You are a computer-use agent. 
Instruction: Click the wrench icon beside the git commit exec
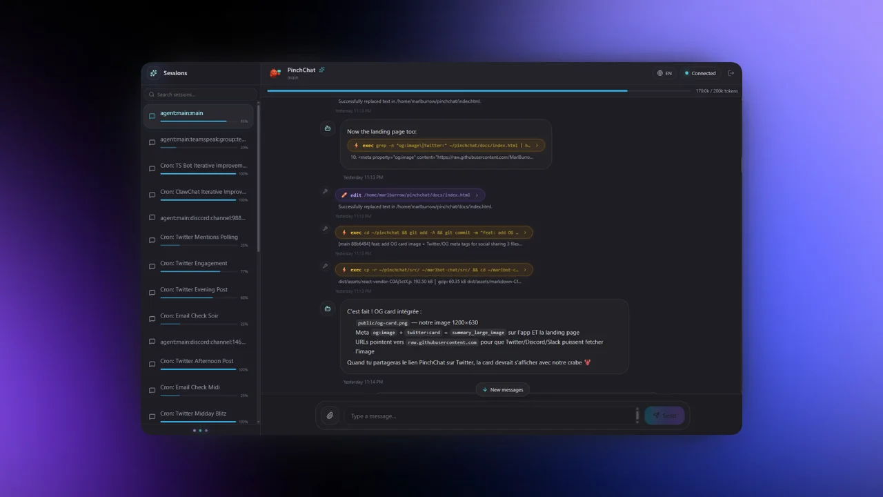[x=325, y=229]
